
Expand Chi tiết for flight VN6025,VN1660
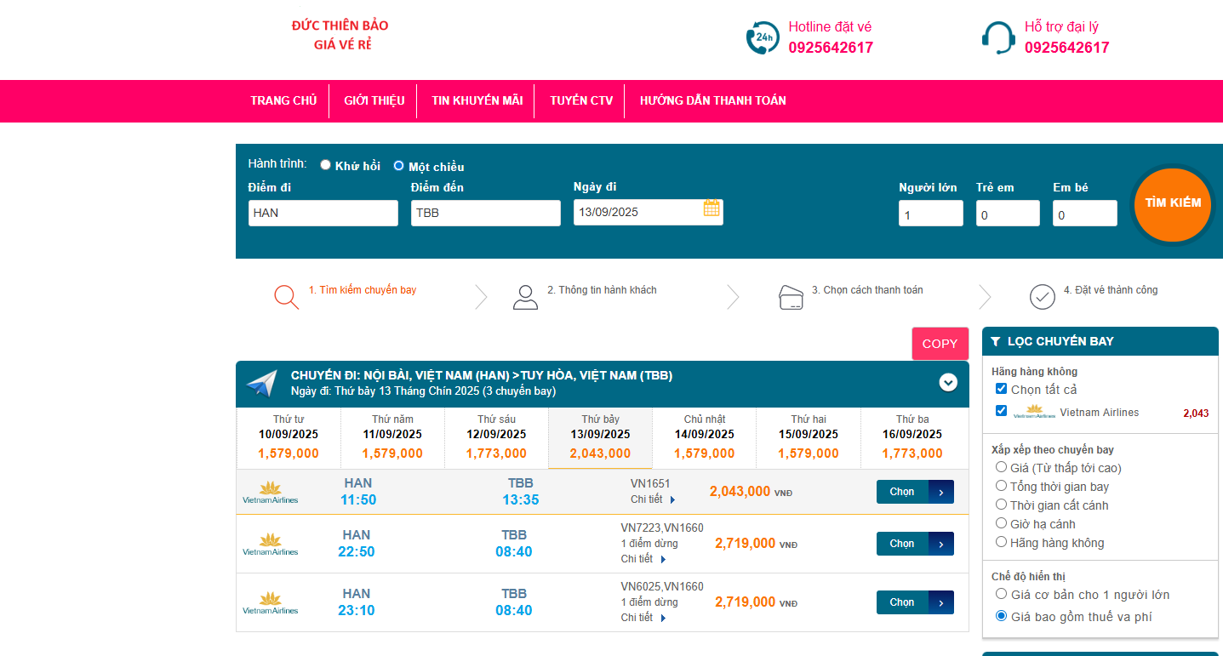coord(643,618)
